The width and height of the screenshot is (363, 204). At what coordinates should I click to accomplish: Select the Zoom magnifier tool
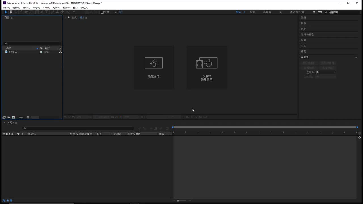16,12
